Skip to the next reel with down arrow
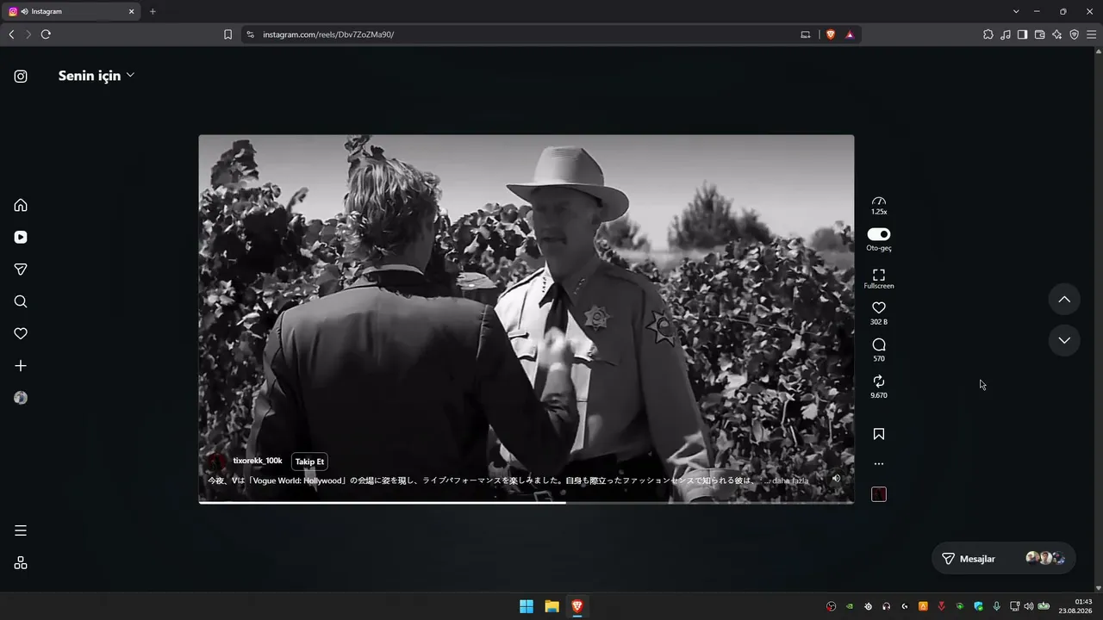1103x620 pixels. tap(1064, 340)
